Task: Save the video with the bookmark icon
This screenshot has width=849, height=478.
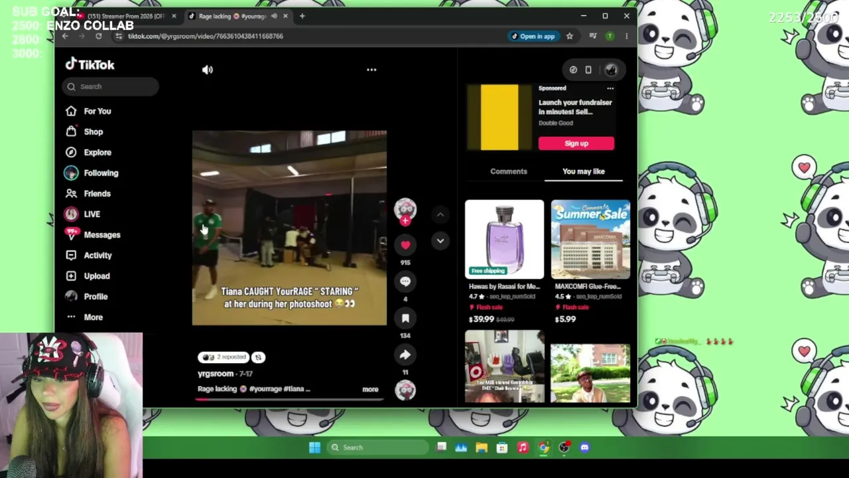Action: pyautogui.click(x=405, y=318)
